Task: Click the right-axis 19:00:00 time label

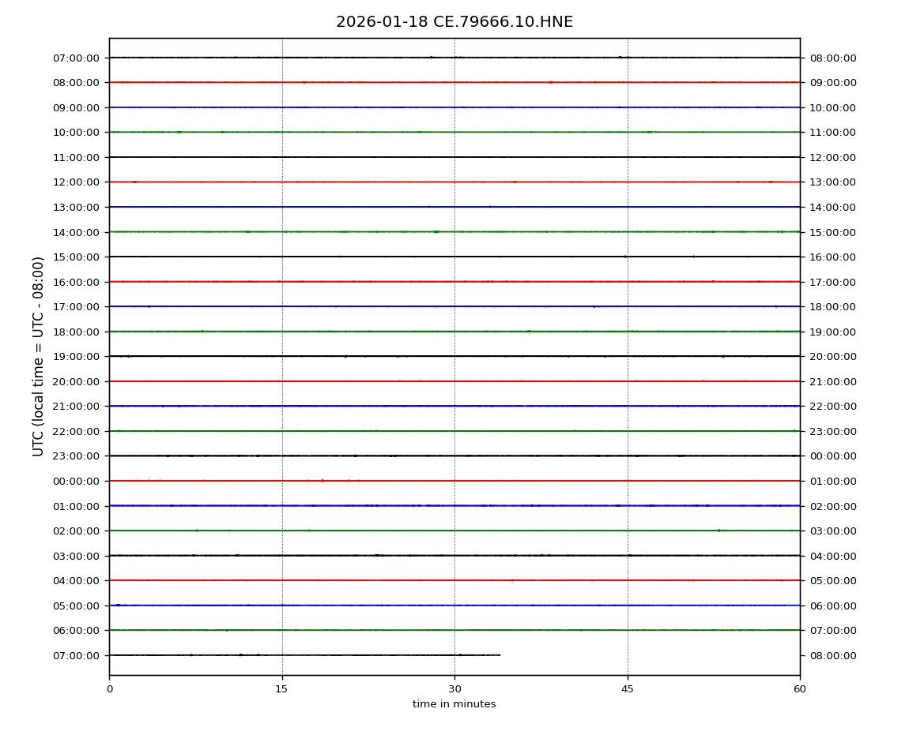Action: [x=832, y=332]
